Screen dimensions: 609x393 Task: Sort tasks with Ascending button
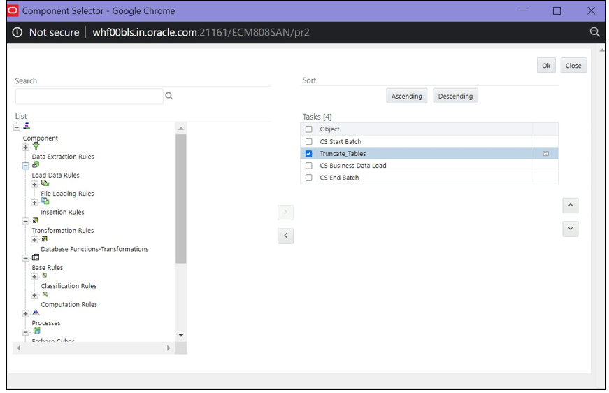pos(407,96)
